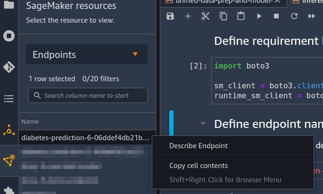Open the SageMaker resources triangle icon
The width and height of the screenshot is (323, 194).
[9, 160]
